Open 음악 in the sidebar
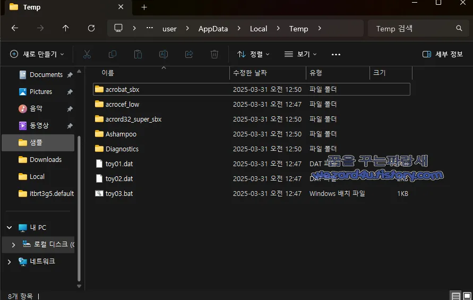473x300 pixels. 30,108
